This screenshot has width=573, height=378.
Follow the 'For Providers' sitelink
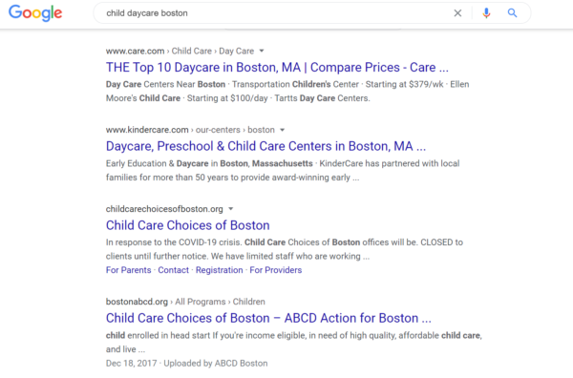(x=276, y=270)
